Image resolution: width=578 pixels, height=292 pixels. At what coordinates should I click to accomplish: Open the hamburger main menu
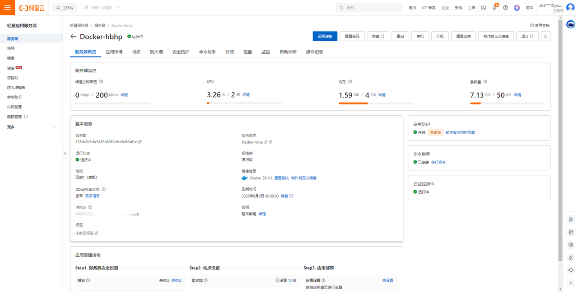click(x=7, y=8)
